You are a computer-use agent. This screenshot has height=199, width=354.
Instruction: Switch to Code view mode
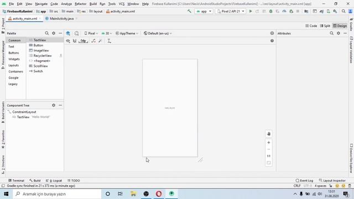click(x=311, y=26)
